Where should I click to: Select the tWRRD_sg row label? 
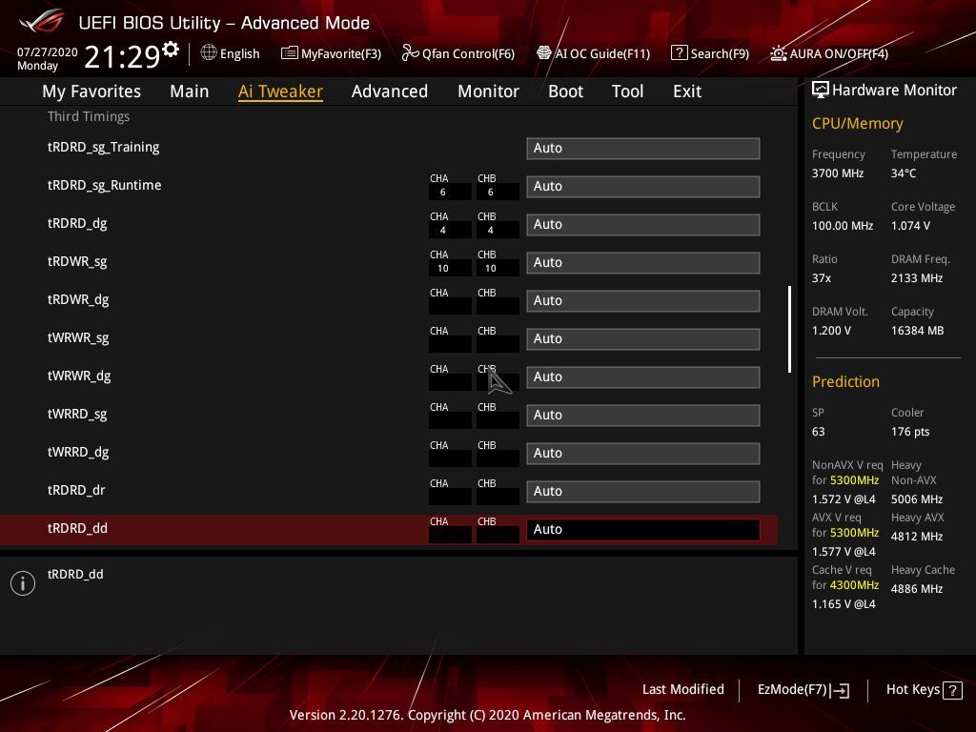(77, 414)
